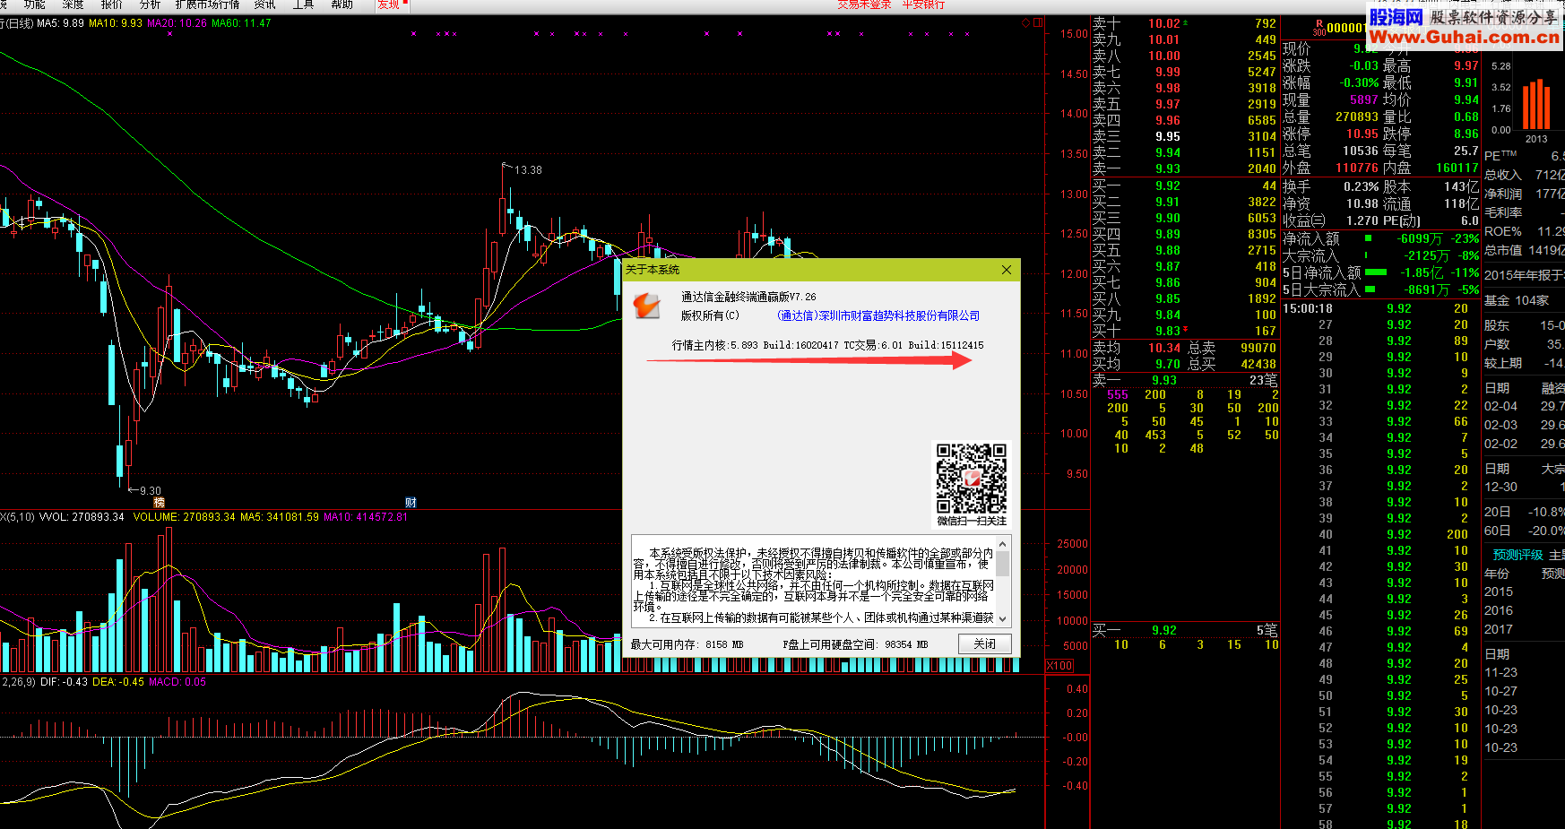This screenshot has height=829, width=1565.
Task: Click the red down arrow beside 买十
Action: [1186, 330]
